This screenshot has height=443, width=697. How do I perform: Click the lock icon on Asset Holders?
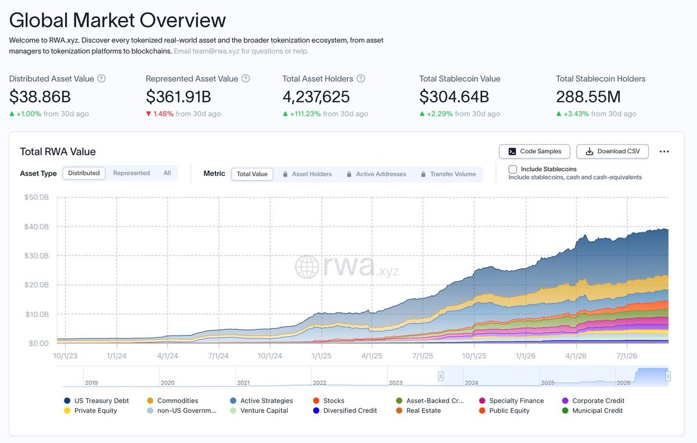(285, 174)
